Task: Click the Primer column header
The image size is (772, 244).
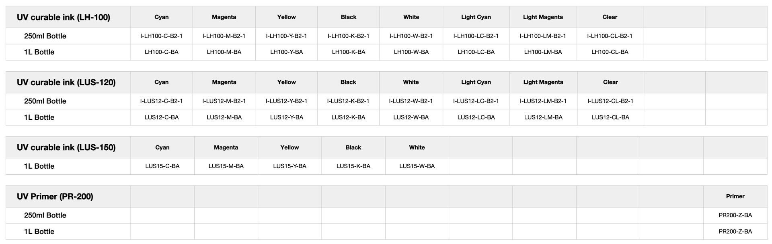Action: (735, 196)
